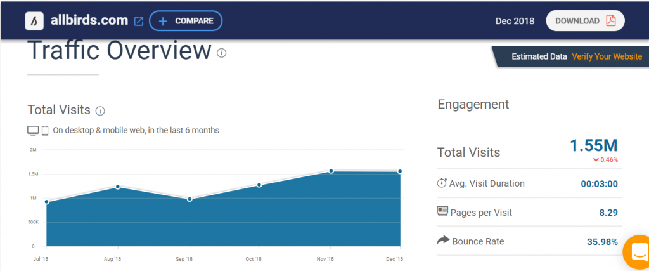Viewport: 649px width, 271px height.
Task: Click the Total Visits info icon
Action: (x=100, y=110)
